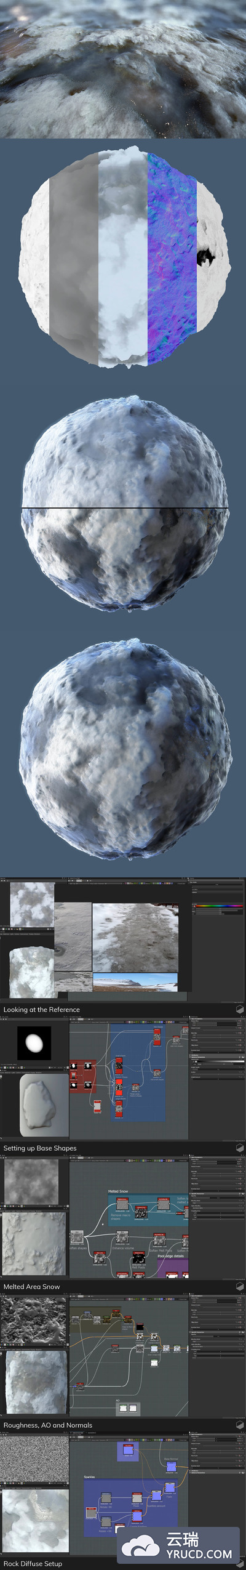246x1570 pixels.
Task: Click cube logo beside 'Roughness, AO and Normals'
Action: coord(239,1425)
